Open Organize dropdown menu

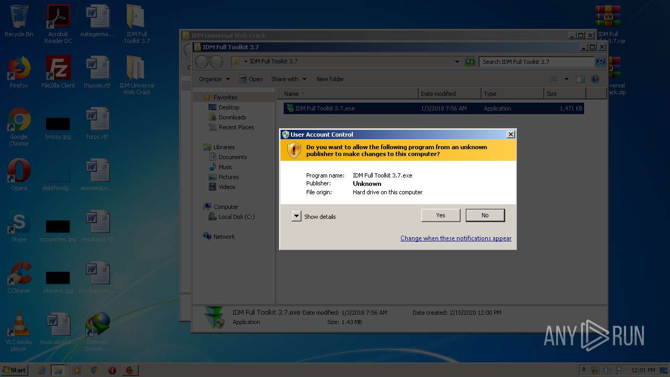coord(214,79)
